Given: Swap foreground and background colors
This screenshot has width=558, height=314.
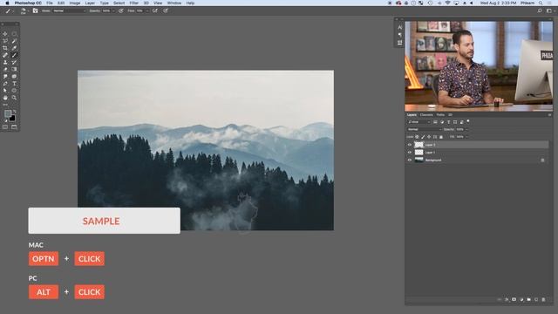Looking at the screenshot, I should (x=15, y=112).
